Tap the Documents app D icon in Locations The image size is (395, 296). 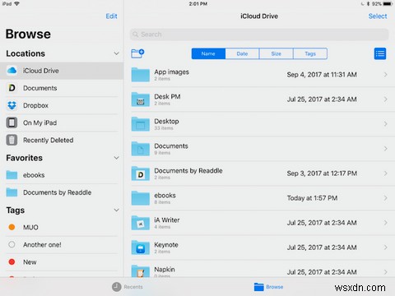[12, 88]
